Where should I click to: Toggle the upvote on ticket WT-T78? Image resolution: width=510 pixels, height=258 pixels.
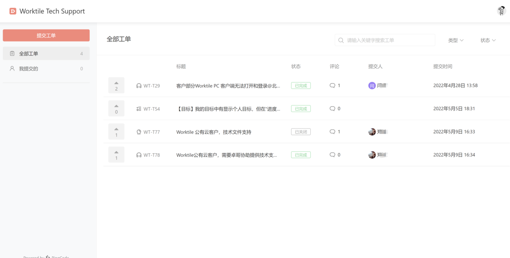click(116, 154)
